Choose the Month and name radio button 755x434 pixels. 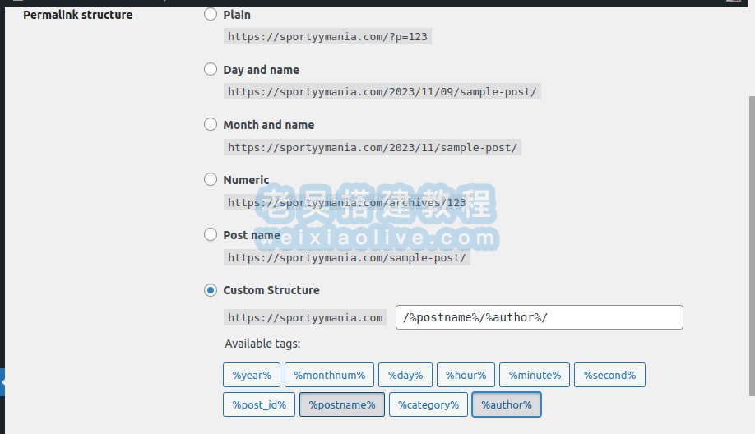(x=211, y=125)
